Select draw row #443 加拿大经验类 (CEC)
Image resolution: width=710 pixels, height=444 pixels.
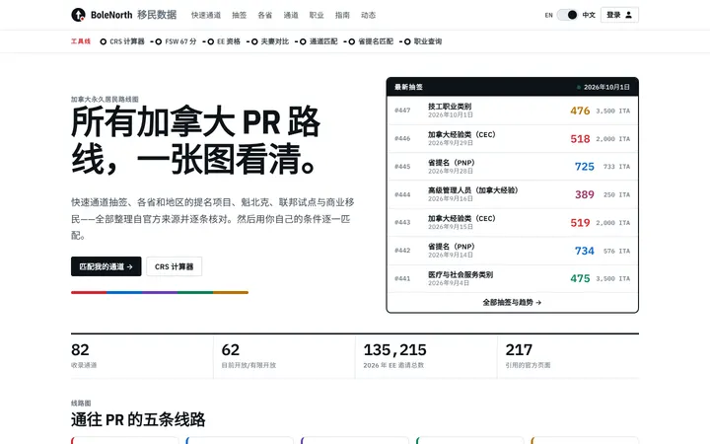click(x=512, y=222)
